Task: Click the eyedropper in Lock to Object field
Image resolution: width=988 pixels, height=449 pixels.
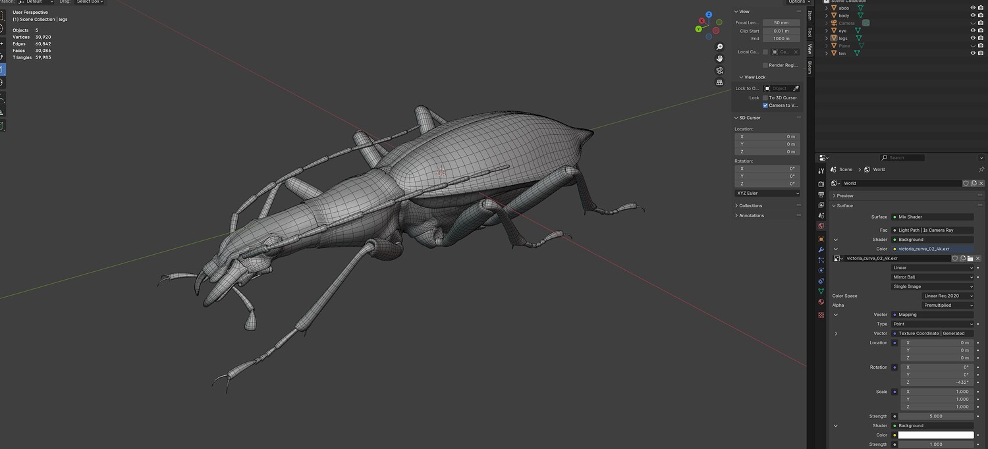Action: tap(796, 88)
